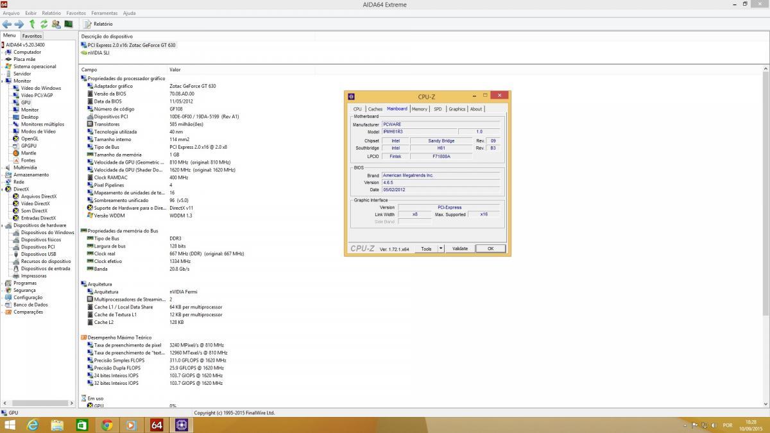The image size is (770, 433).
Task: Switch to CPU-Z Graphics tab
Action: coord(457,109)
